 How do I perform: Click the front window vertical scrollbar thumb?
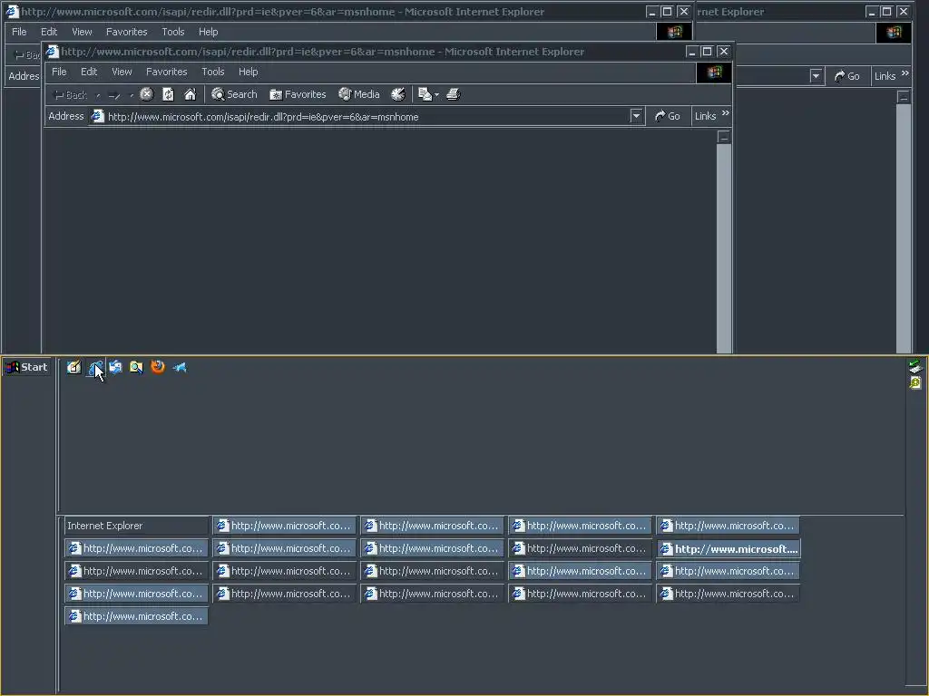[x=723, y=248]
